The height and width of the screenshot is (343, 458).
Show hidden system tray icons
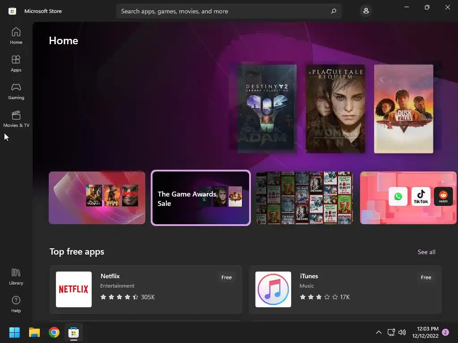[x=378, y=332]
